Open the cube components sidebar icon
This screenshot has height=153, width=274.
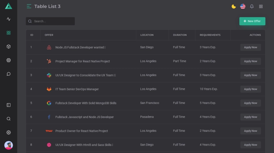(x=9, y=46)
